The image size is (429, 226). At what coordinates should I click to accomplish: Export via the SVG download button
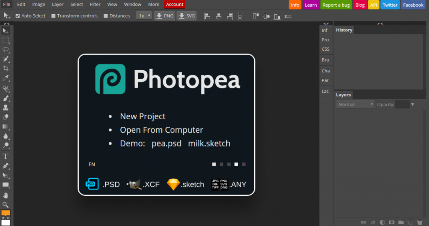(187, 16)
